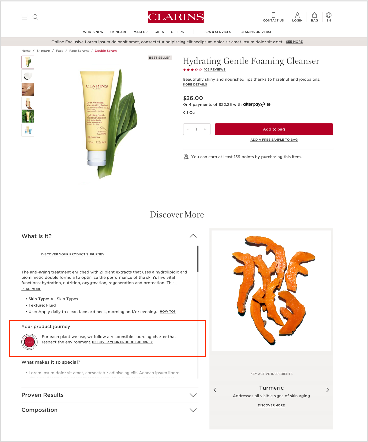This screenshot has height=442, width=368.
Task: Select the face texture product thumbnail
Action: [28, 90]
